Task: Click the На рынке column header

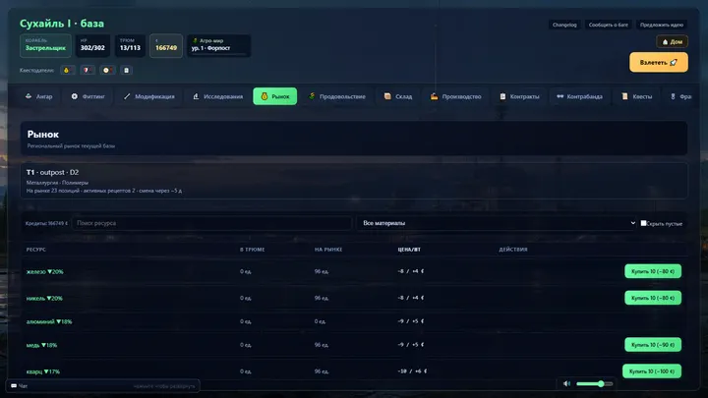Action: tap(328, 250)
